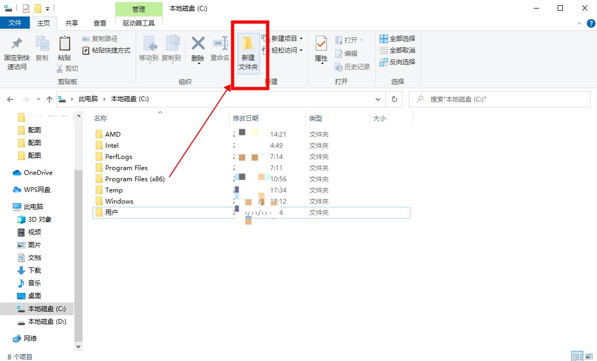Expand the 新建项目 dropdown
This screenshot has width=597, height=361.
tap(301, 39)
